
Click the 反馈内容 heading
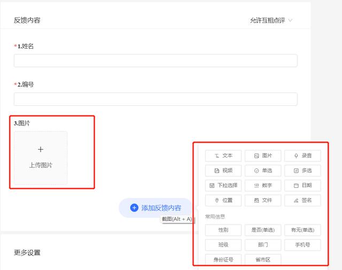point(27,20)
